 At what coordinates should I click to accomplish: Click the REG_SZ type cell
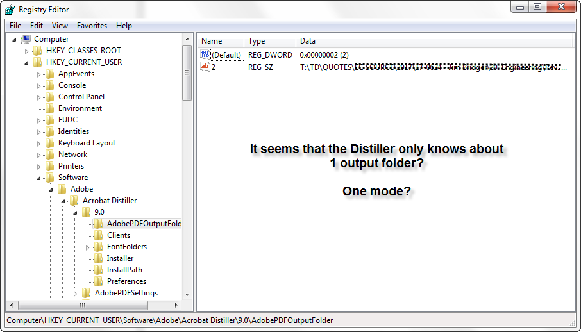tap(260, 67)
